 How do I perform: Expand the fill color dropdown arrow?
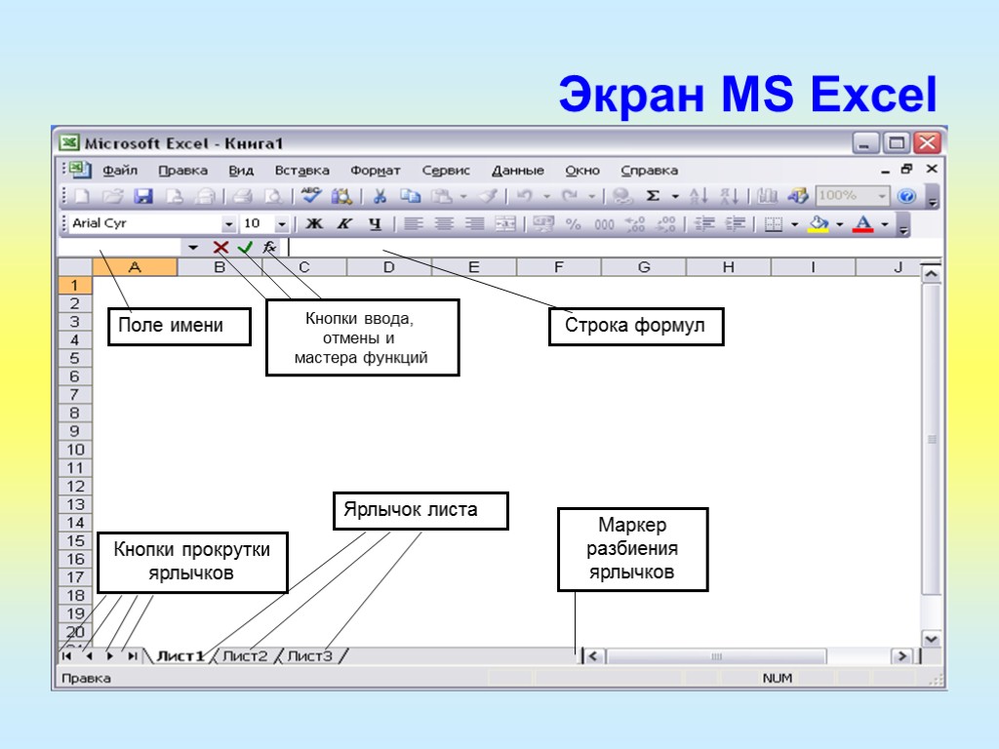[840, 224]
